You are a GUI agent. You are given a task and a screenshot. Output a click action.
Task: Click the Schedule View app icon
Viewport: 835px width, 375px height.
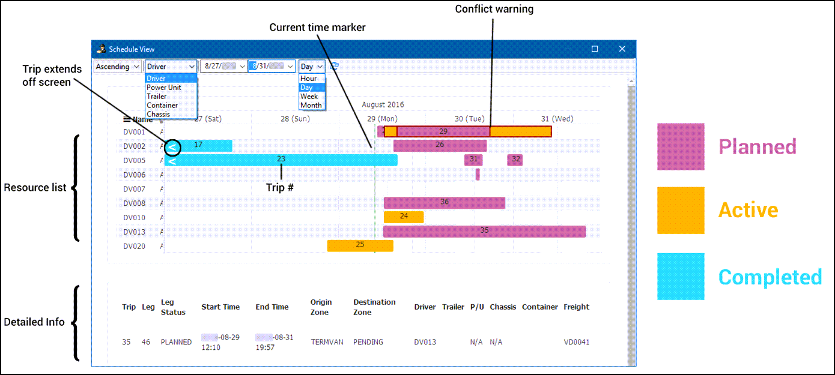point(102,49)
